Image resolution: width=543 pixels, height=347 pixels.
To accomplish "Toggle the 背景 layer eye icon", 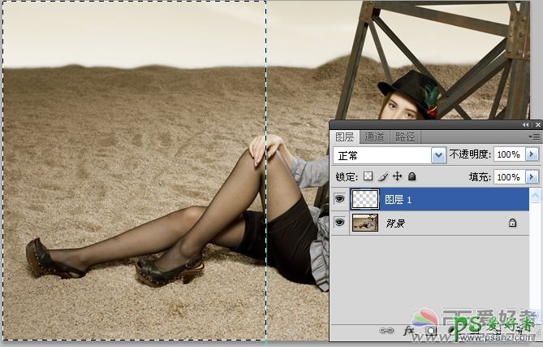I will (x=339, y=222).
